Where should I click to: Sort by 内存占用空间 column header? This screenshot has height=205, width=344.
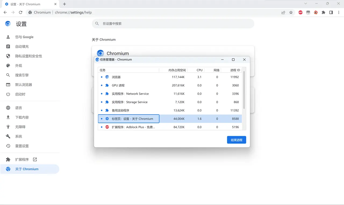point(177,70)
